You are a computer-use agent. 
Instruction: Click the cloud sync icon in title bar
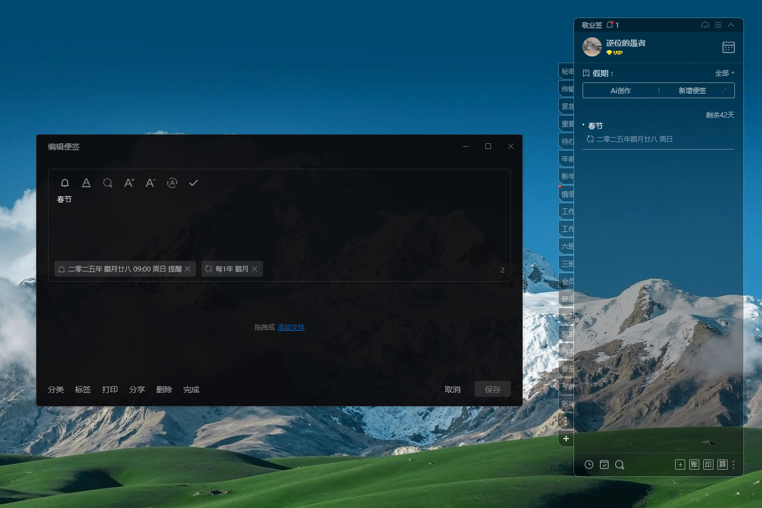705,25
